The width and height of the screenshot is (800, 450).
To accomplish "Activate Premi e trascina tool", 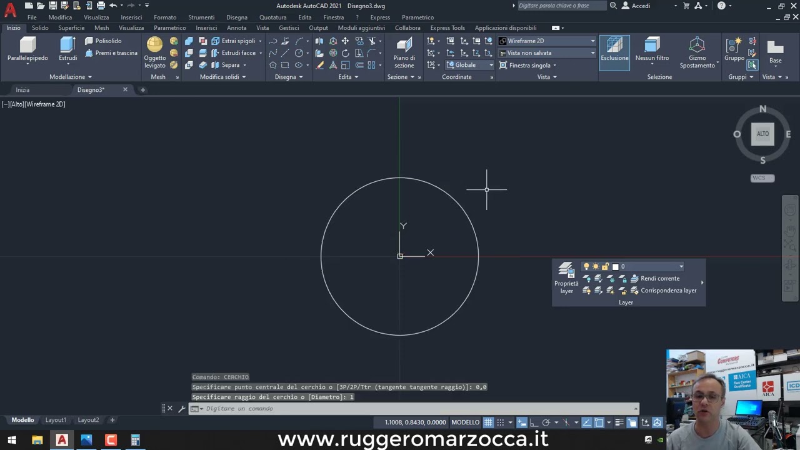I will 111,53.
